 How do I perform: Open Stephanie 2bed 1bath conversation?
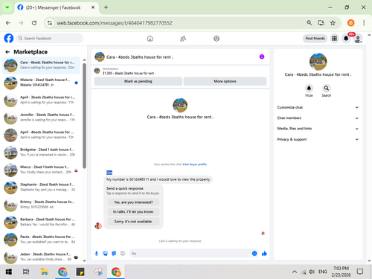point(41,187)
